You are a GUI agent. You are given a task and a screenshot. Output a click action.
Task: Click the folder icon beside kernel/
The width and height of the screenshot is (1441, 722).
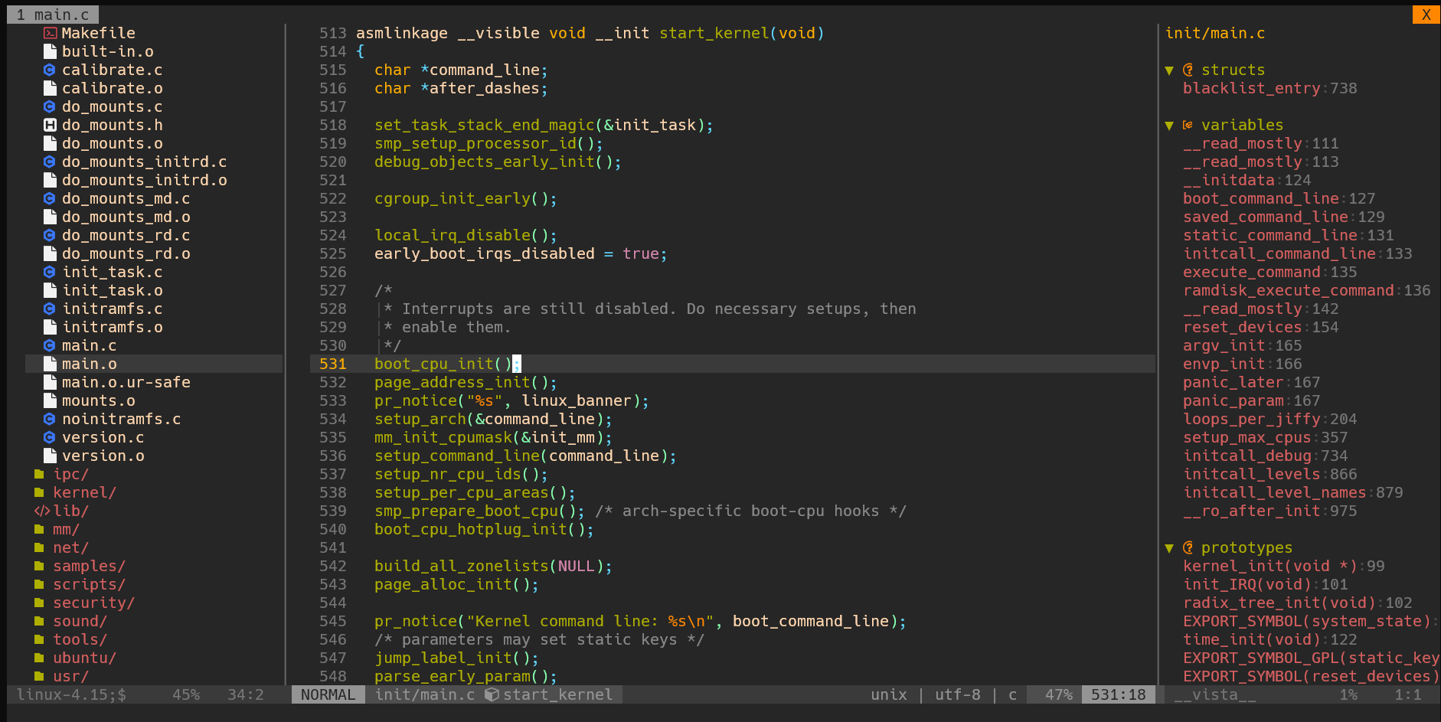(39, 492)
